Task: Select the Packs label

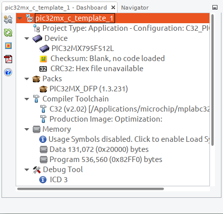Action: [52, 79]
